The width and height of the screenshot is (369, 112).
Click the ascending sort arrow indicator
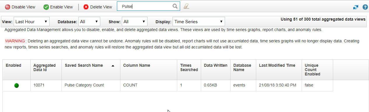113,66
